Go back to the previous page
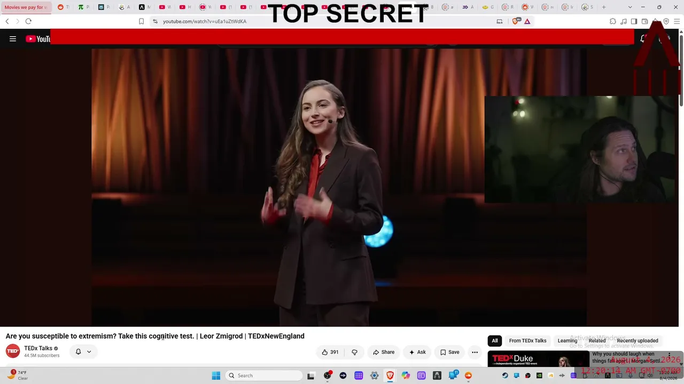684x384 pixels. [7, 21]
